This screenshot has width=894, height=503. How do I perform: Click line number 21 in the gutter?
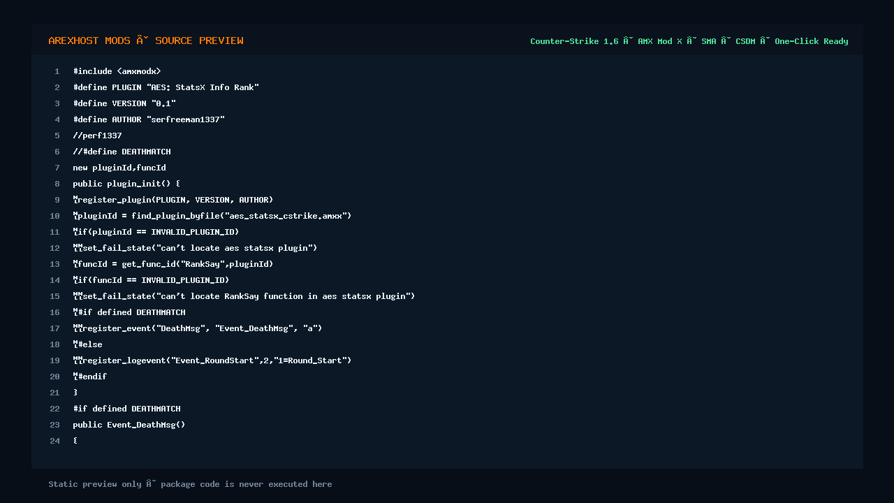(x=54, y=393)
